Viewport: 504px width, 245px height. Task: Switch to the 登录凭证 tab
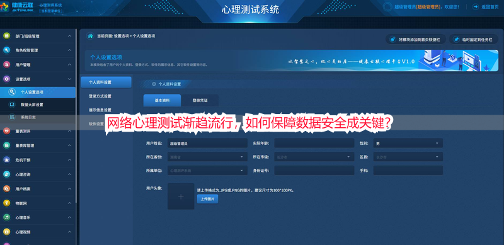click(200, 100)
